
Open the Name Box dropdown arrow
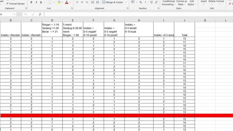point(14,14)
